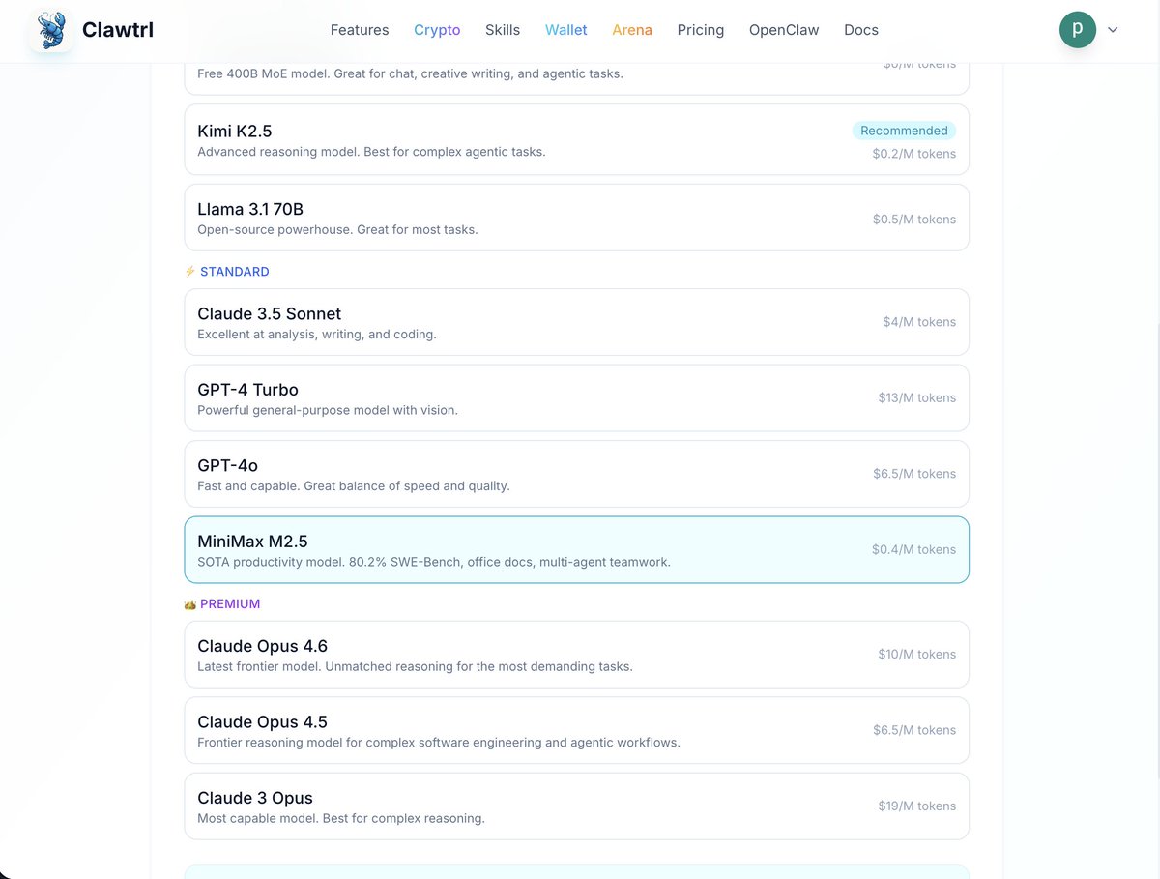Choose the Claude Opus 4.5 model

click(x=577, y=730)
